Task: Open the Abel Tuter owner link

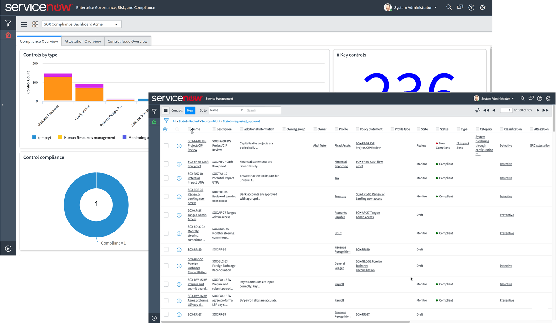Action: click(320, 146)
